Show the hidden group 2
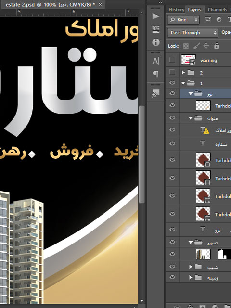Screen dimensions: 231x308 point(172,72)
